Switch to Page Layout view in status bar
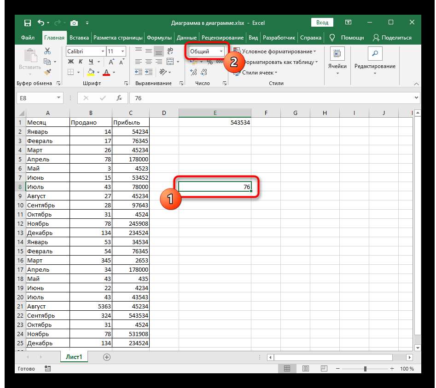 [x=306, y=369]
